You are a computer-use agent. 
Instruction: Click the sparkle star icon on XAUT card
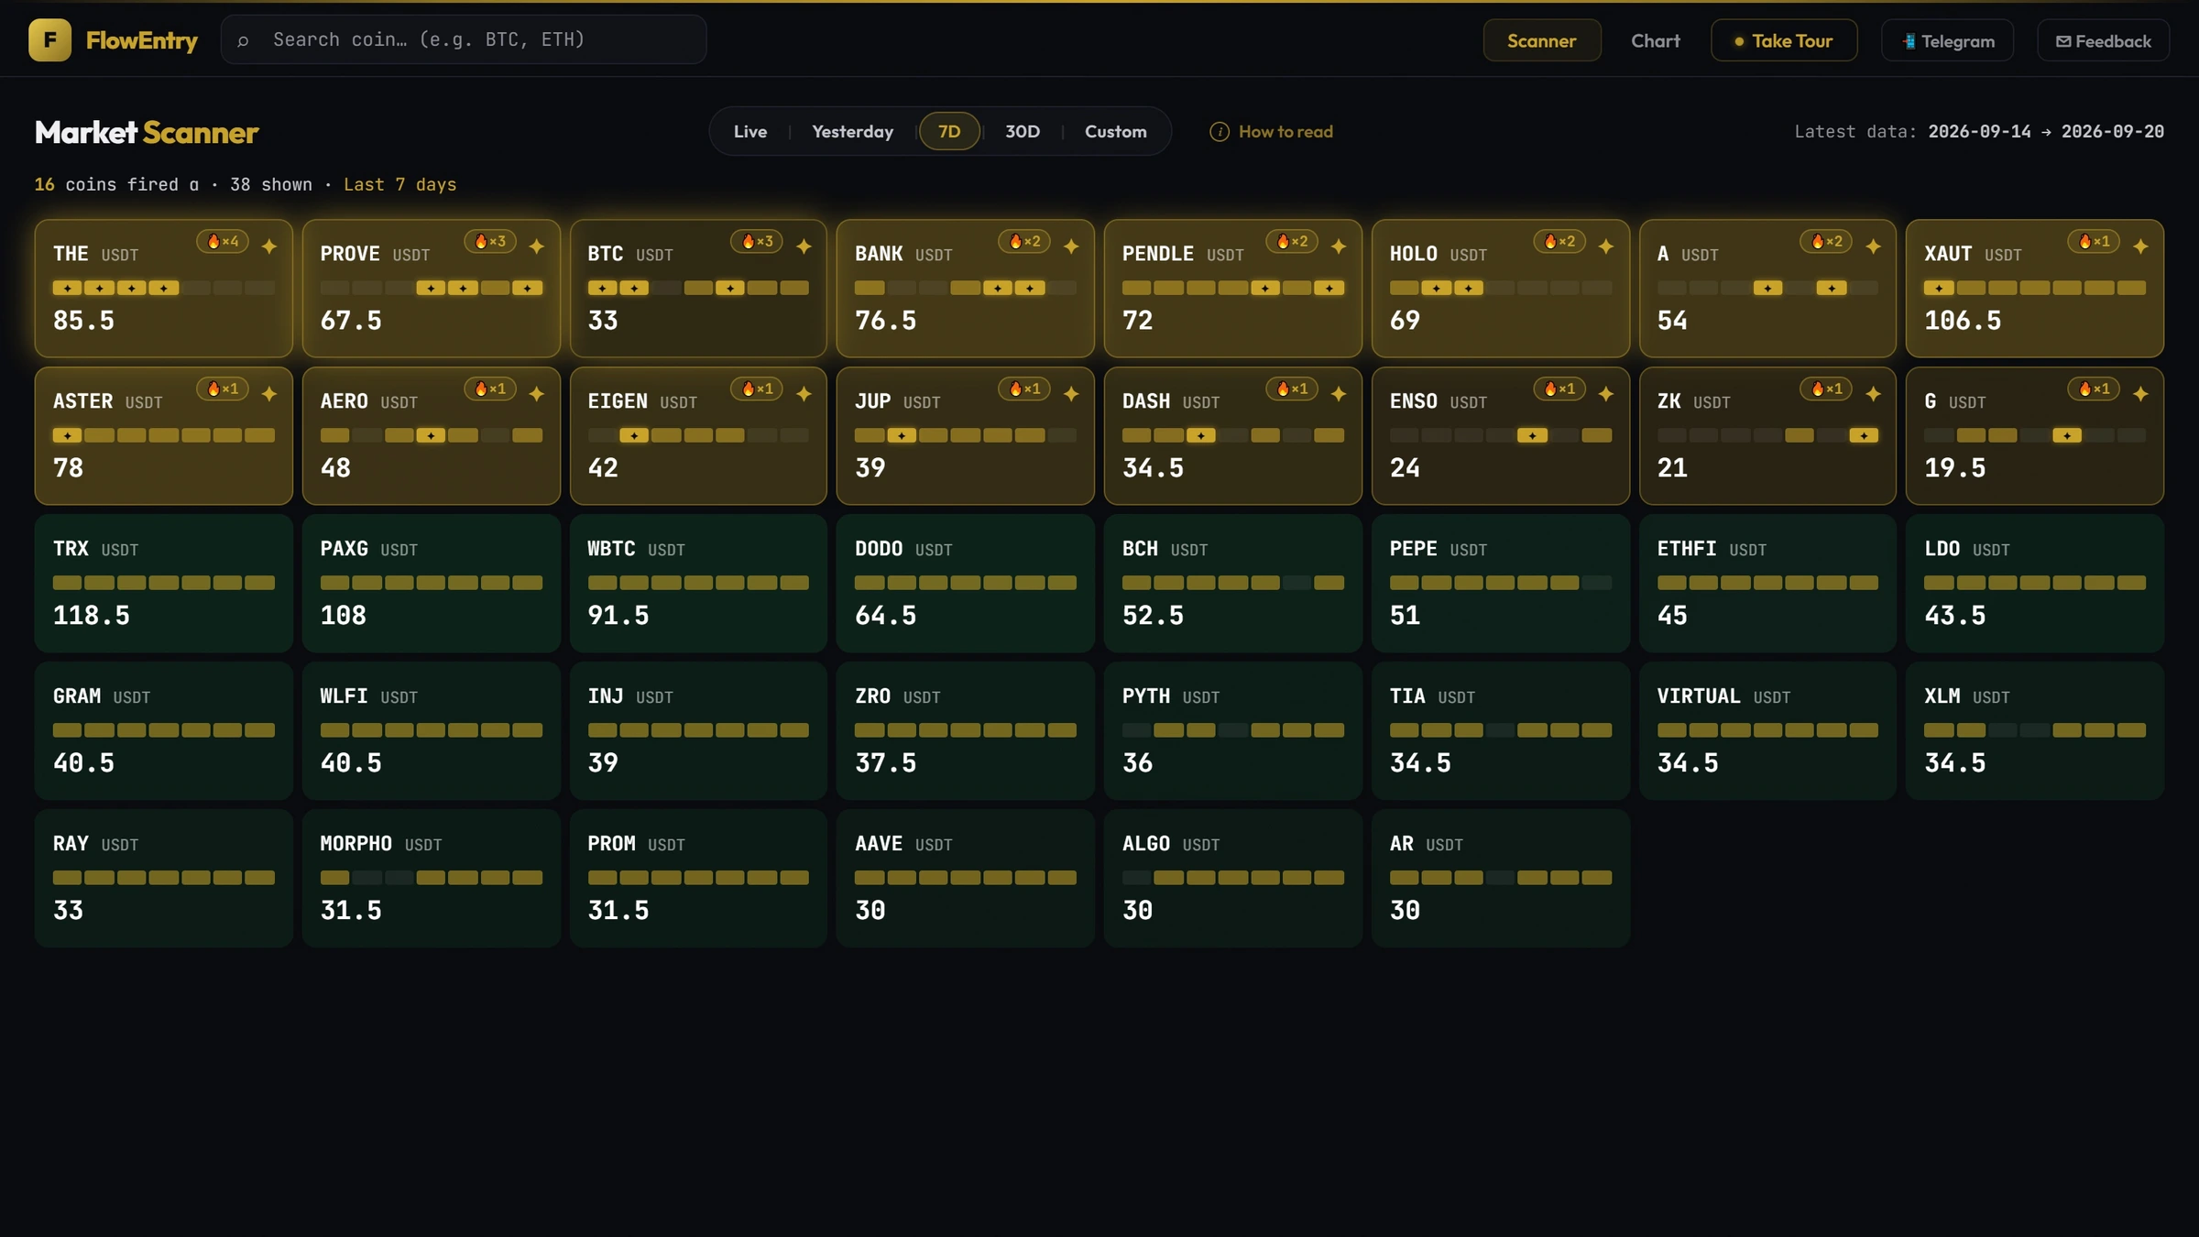[x=2140, y=246]
